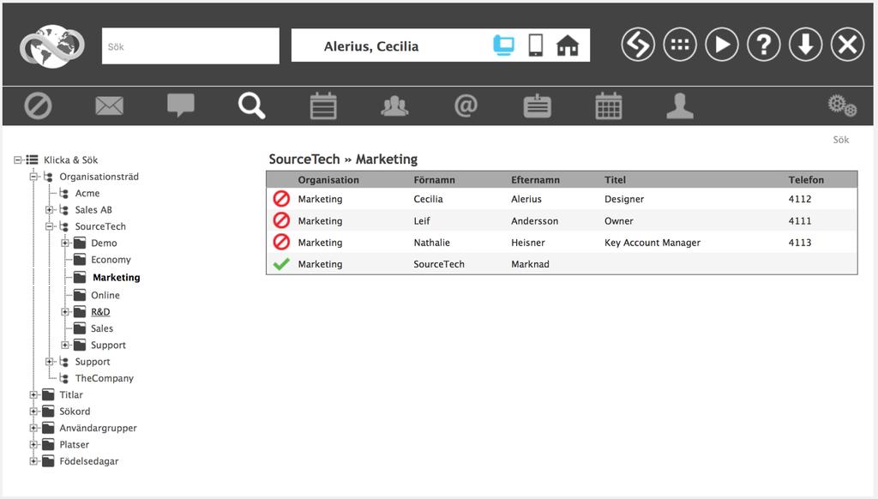Click the green checkmark for SourceTech Marknad
The image size is (878, 499).
pyautogui.click(x=281, y=264)
